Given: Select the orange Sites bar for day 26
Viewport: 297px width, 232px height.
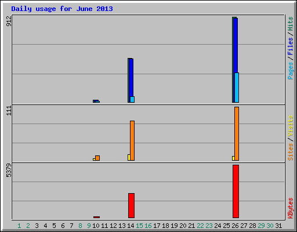Looking at the screenshot, I should point(237,133).
